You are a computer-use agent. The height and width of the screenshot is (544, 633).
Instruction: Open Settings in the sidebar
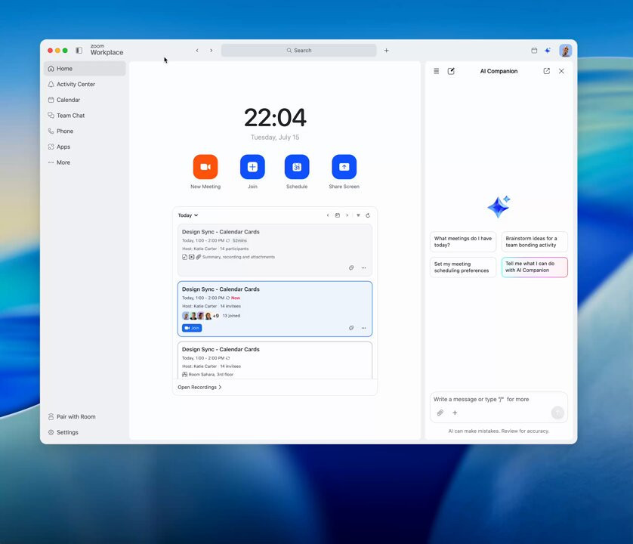click(85, 432)
